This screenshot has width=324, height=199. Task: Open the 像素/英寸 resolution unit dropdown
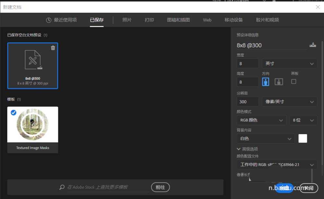289,101
